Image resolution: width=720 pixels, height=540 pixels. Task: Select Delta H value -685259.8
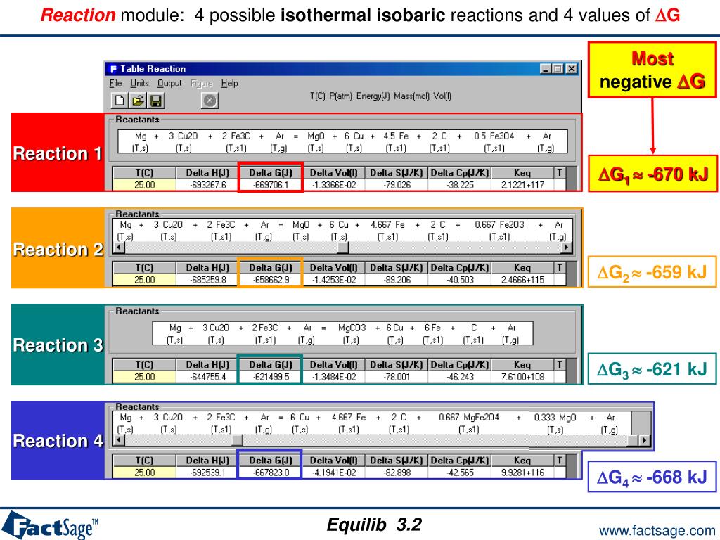click(207, 280)
